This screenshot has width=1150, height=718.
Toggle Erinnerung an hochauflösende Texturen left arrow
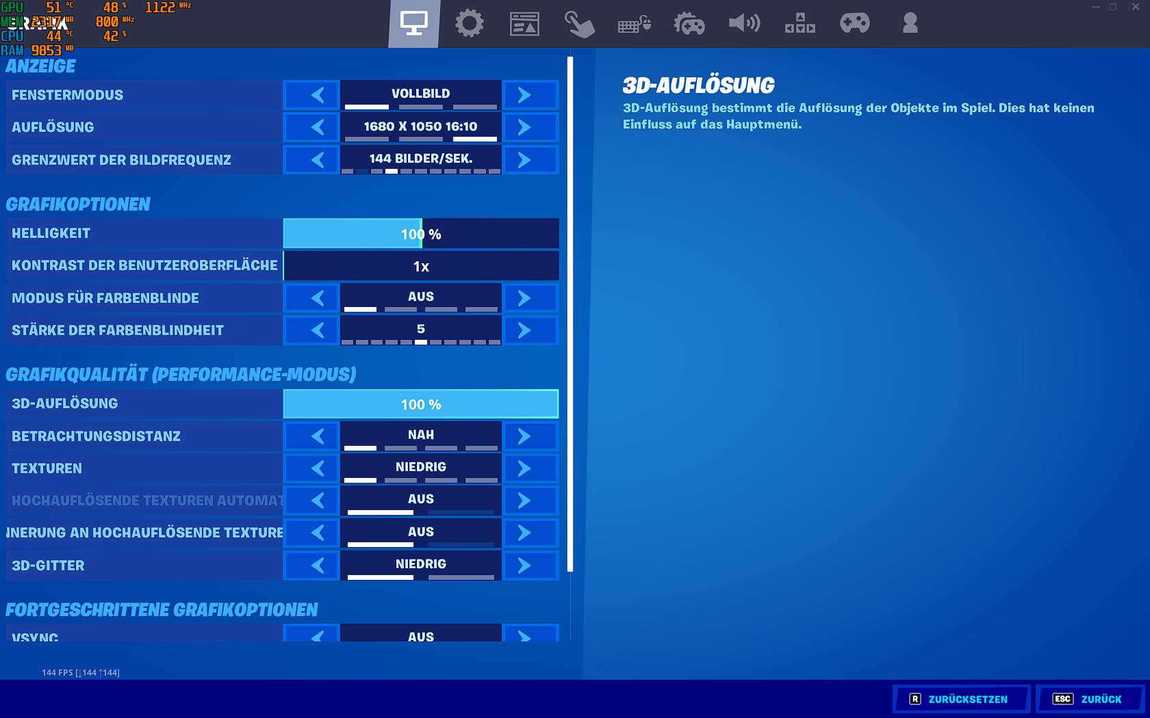[311, 533]
